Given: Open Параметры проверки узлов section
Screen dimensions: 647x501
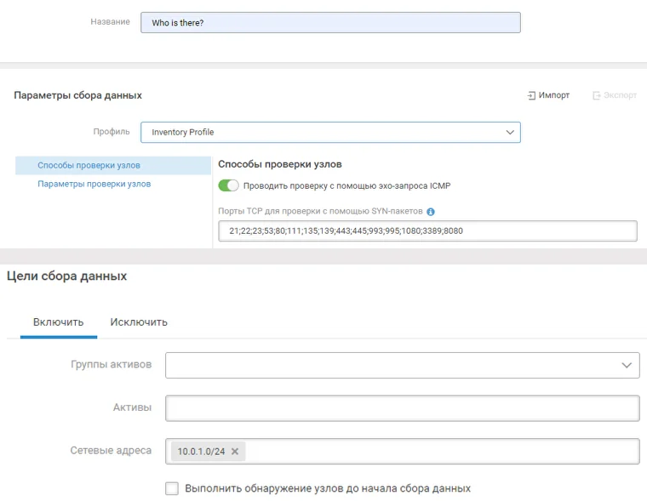Looking at the screenshot, I should coord(94,184).
